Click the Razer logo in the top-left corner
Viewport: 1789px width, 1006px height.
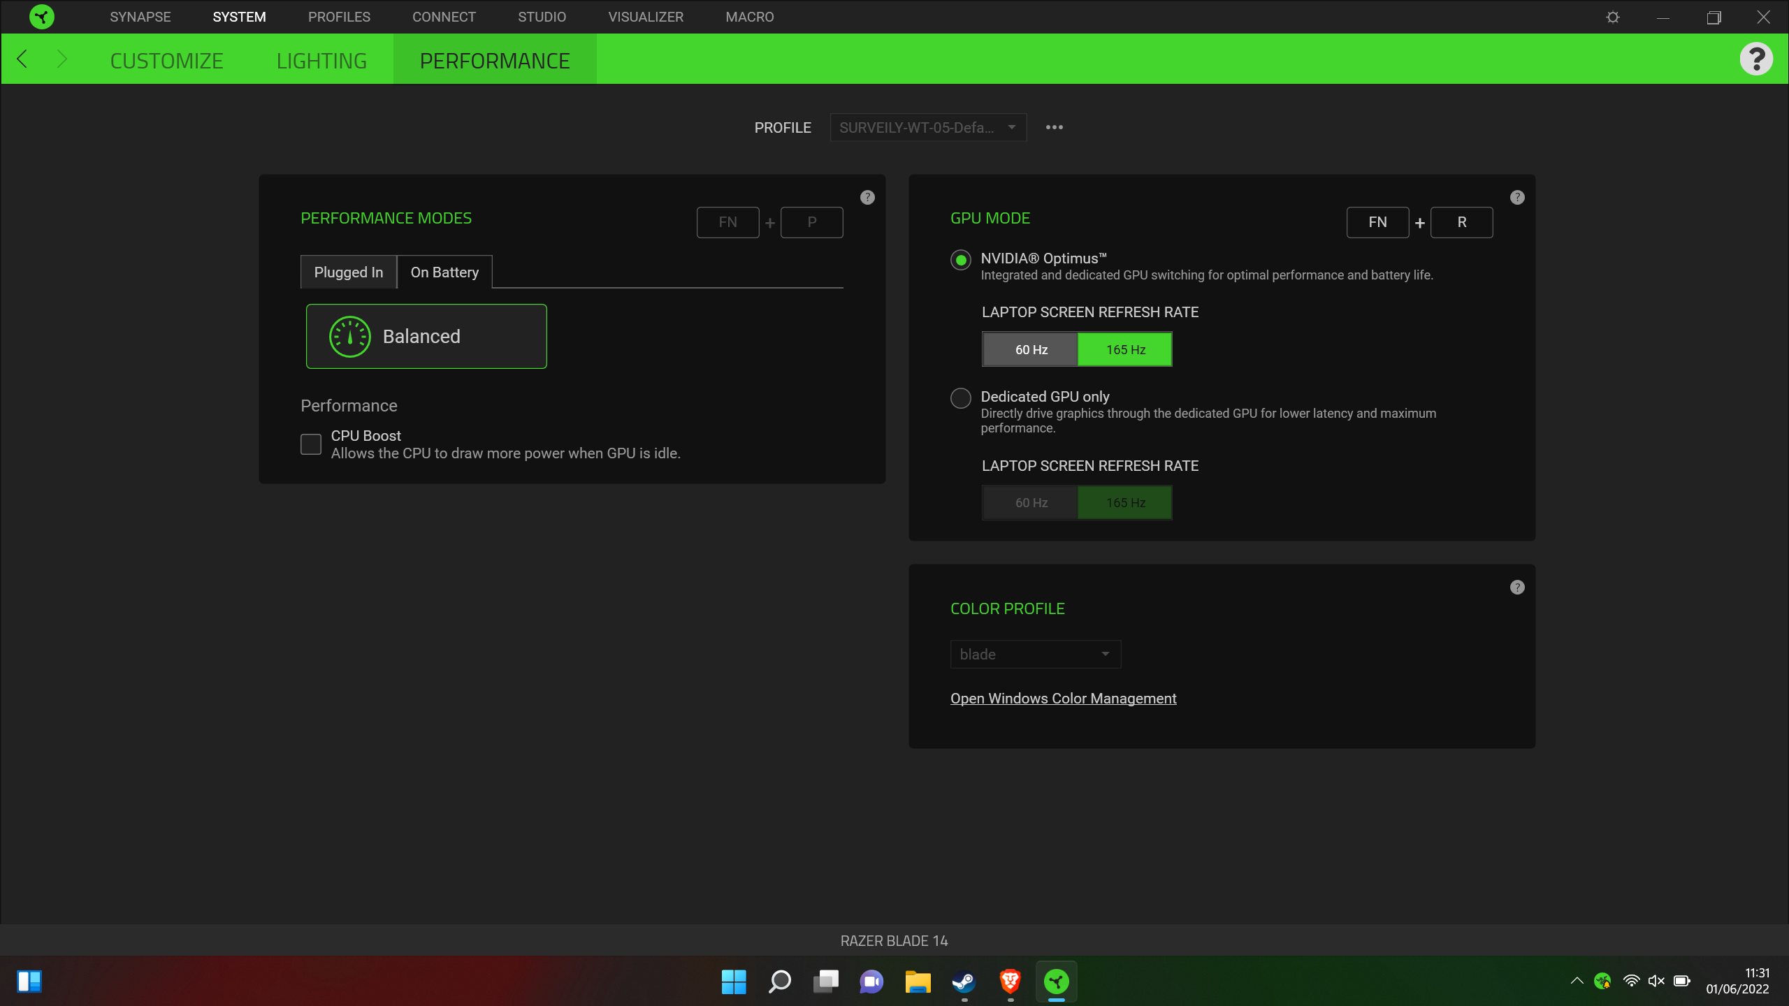pyautogui.click(x=42, y=16)
